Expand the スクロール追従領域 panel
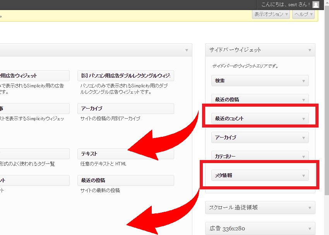This screenshot has height=235, width=329. (310, 208)
